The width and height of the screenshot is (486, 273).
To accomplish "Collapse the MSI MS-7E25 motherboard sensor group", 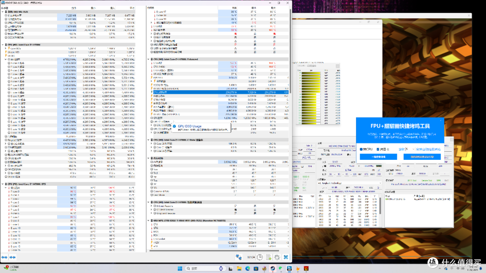I will [3, 12].
